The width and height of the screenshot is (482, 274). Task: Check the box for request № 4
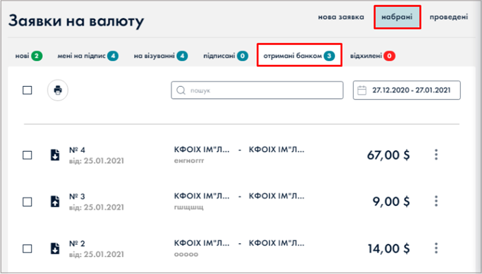coord(27,155)
